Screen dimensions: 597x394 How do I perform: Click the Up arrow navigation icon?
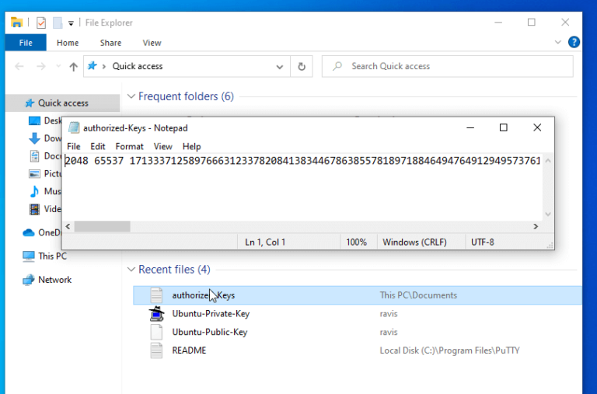coord(73,67)
